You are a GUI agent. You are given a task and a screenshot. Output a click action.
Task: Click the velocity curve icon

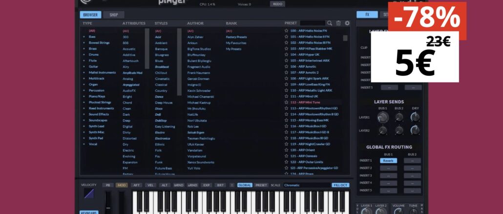[x=88, y=193]
